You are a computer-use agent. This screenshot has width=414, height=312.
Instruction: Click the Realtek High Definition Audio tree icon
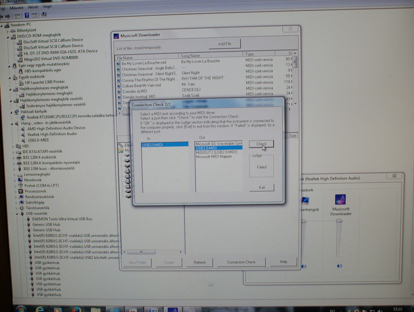[x=23, y=135]
